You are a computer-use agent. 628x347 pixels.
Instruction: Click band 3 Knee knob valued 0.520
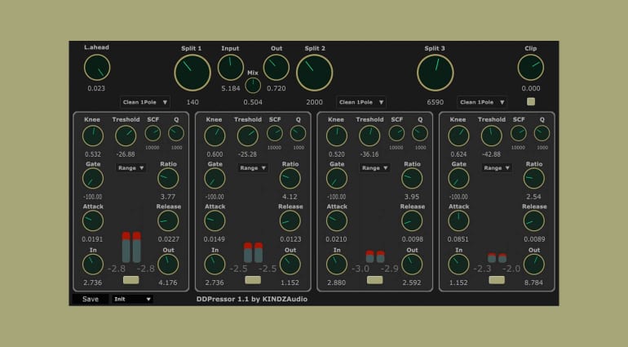click(336, 136)
